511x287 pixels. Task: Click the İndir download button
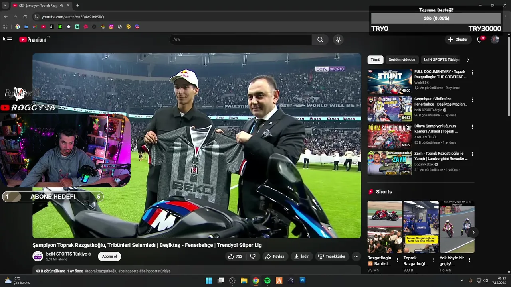click(301, 256)
